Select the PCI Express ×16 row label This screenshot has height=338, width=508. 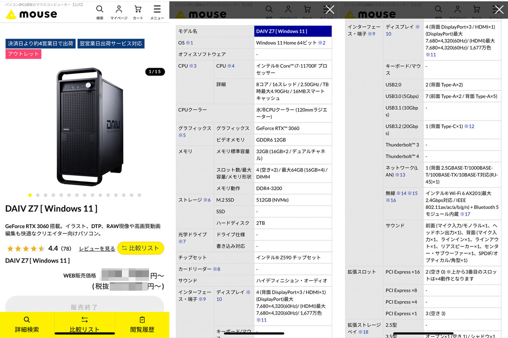(x=403, y=275)
